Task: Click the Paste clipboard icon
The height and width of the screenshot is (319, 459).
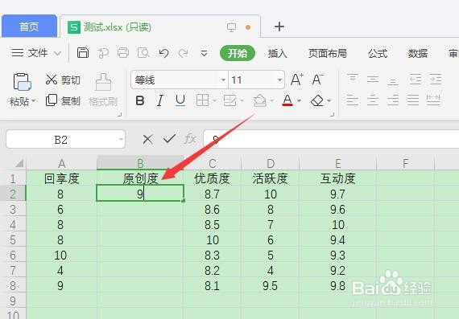Action: (23, 81)
